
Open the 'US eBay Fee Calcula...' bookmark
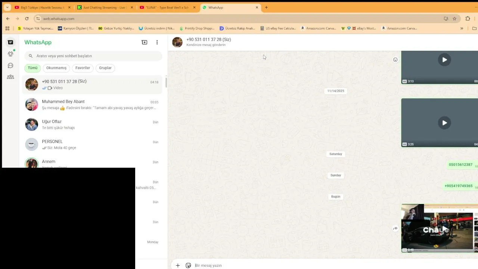tap(278, 28)
